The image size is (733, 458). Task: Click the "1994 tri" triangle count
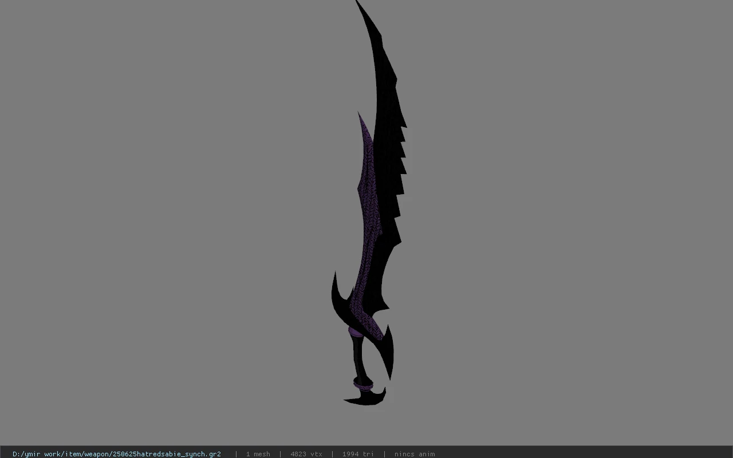coord(358,454)
